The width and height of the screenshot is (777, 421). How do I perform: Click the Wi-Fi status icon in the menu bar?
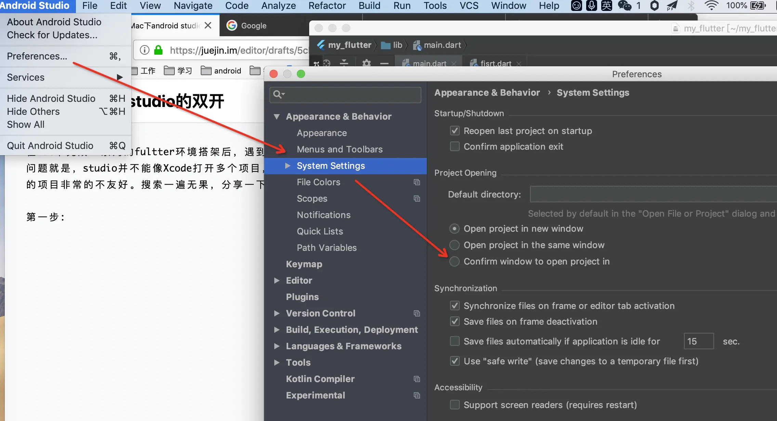711,5
